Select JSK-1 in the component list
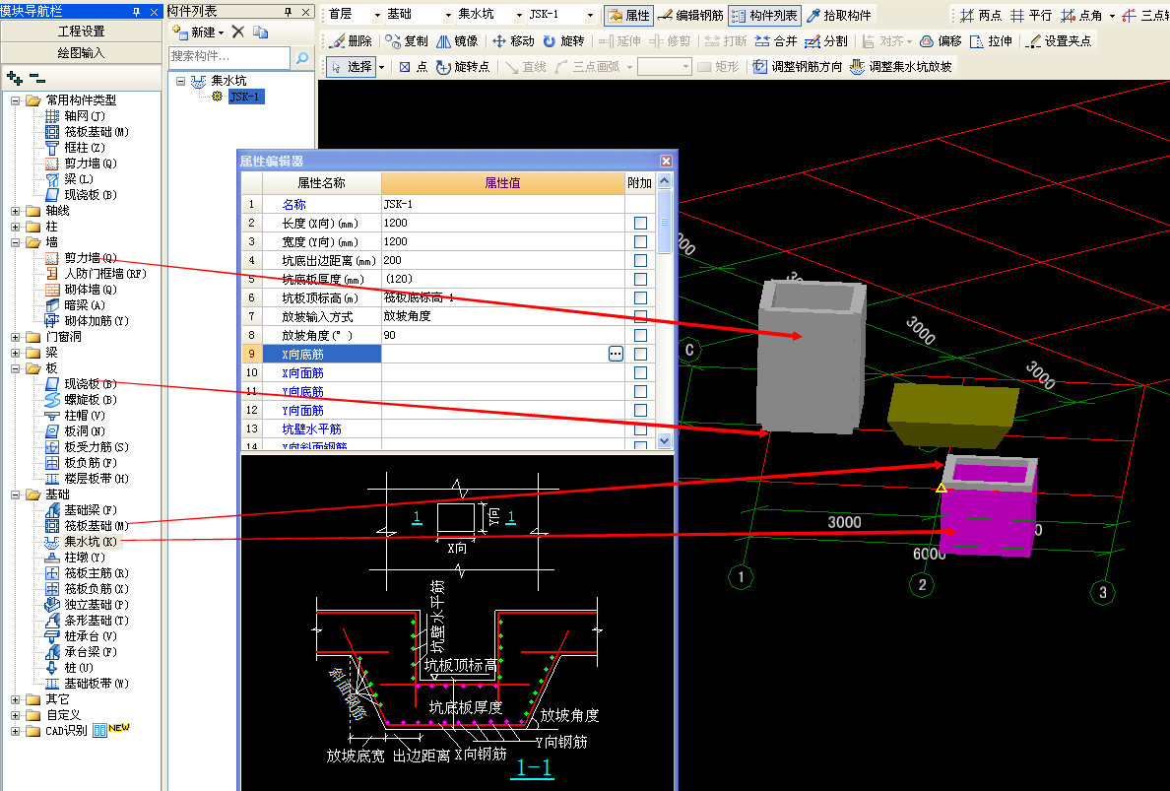 (x=246, y=97)
